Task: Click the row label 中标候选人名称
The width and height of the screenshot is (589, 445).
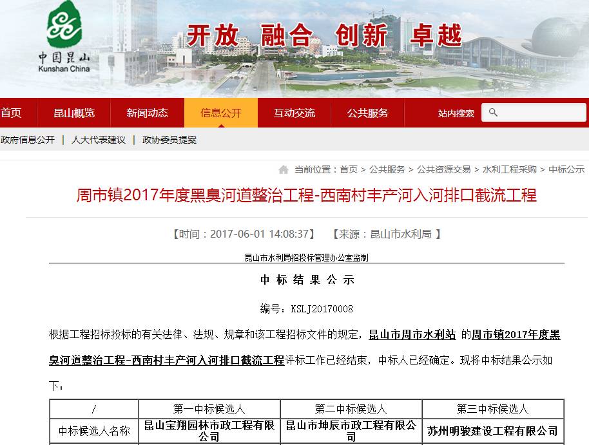Action: (94, 431)
